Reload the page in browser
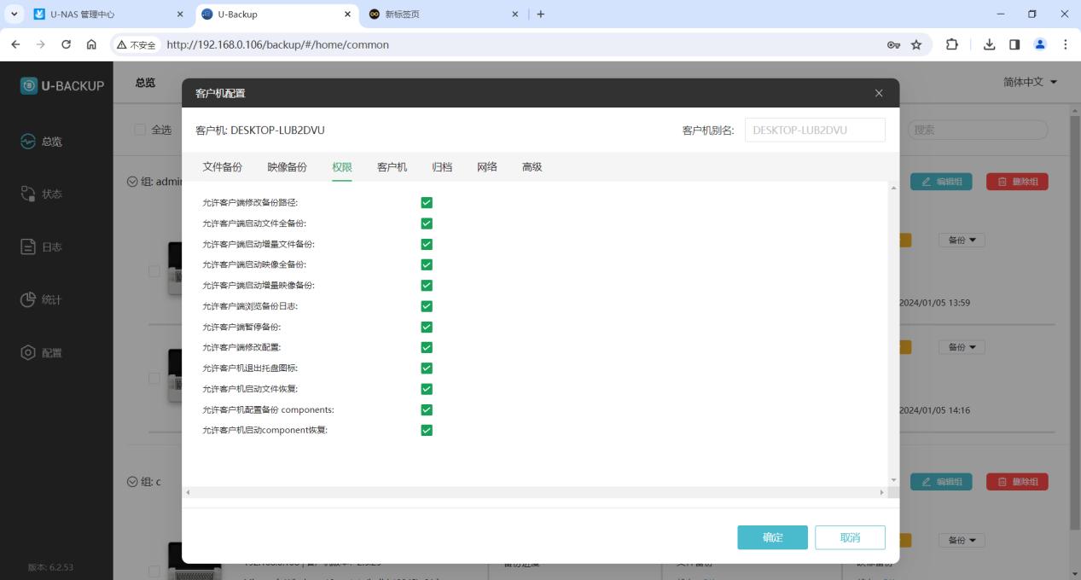This screenshot has width=1081, height=580. click(66, 44)
